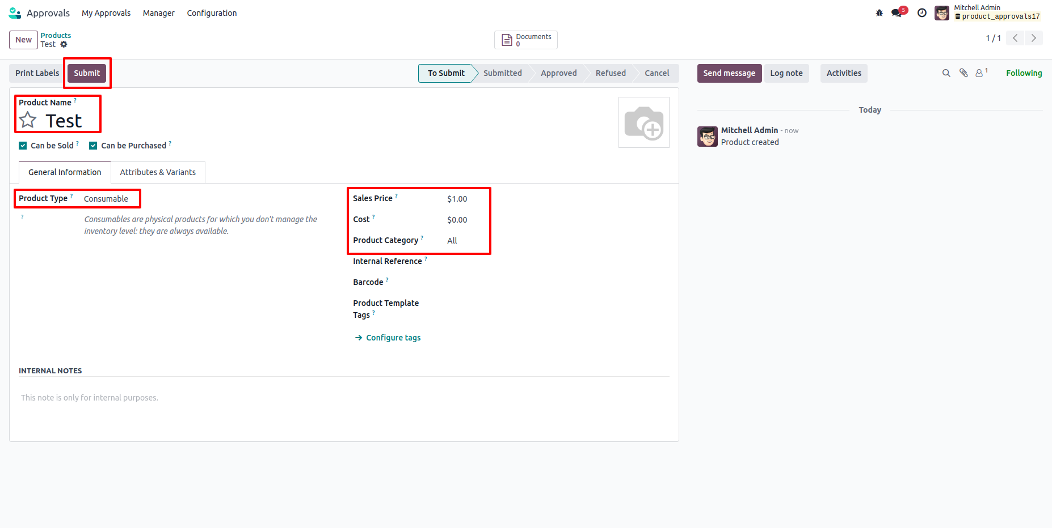
Task: Switch to General Information tab
Action: point(65,172)
